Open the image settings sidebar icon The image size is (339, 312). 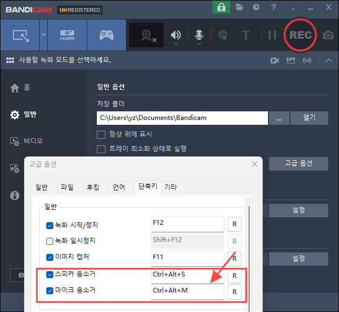tap(15, 168)
